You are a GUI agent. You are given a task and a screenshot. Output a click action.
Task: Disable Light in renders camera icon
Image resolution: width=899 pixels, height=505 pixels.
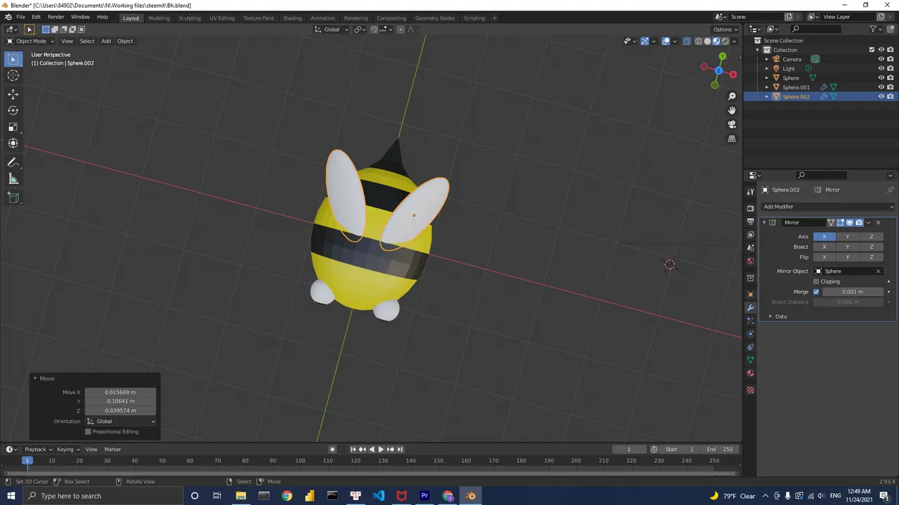click(891, 69)
